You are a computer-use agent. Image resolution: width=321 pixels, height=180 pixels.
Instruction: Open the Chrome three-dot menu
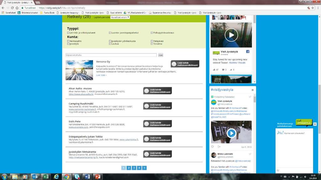coord(318,8)
